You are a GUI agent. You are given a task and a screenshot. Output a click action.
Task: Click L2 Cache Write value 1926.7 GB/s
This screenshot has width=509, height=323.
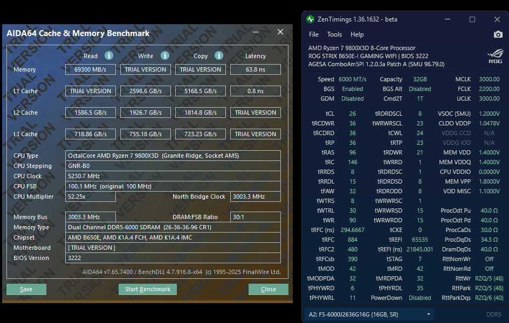146,113
